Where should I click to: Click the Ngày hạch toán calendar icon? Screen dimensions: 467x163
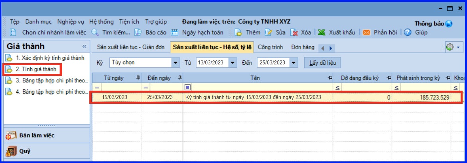click(x=175, y=32)
